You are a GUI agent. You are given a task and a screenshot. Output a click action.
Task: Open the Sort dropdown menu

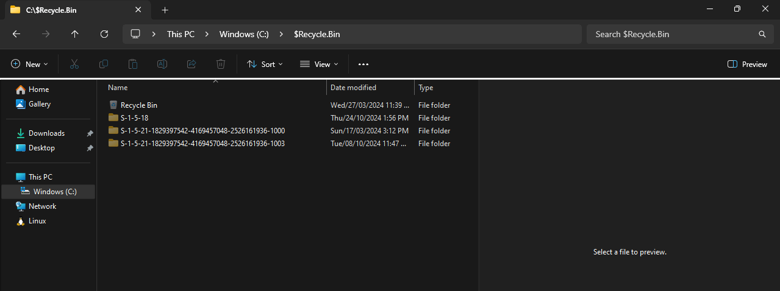pos(265,64)
